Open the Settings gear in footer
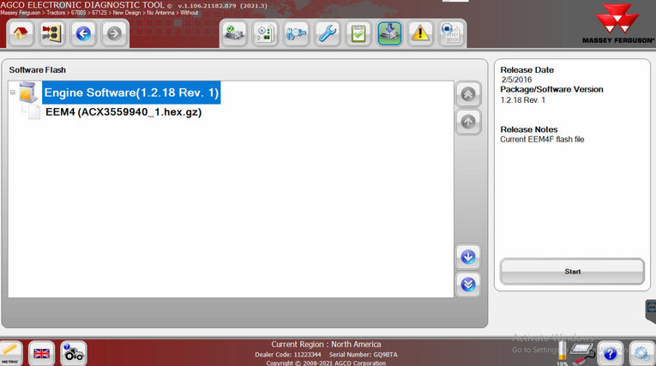The width and height of the screenshot is (656, 366). 641,352
